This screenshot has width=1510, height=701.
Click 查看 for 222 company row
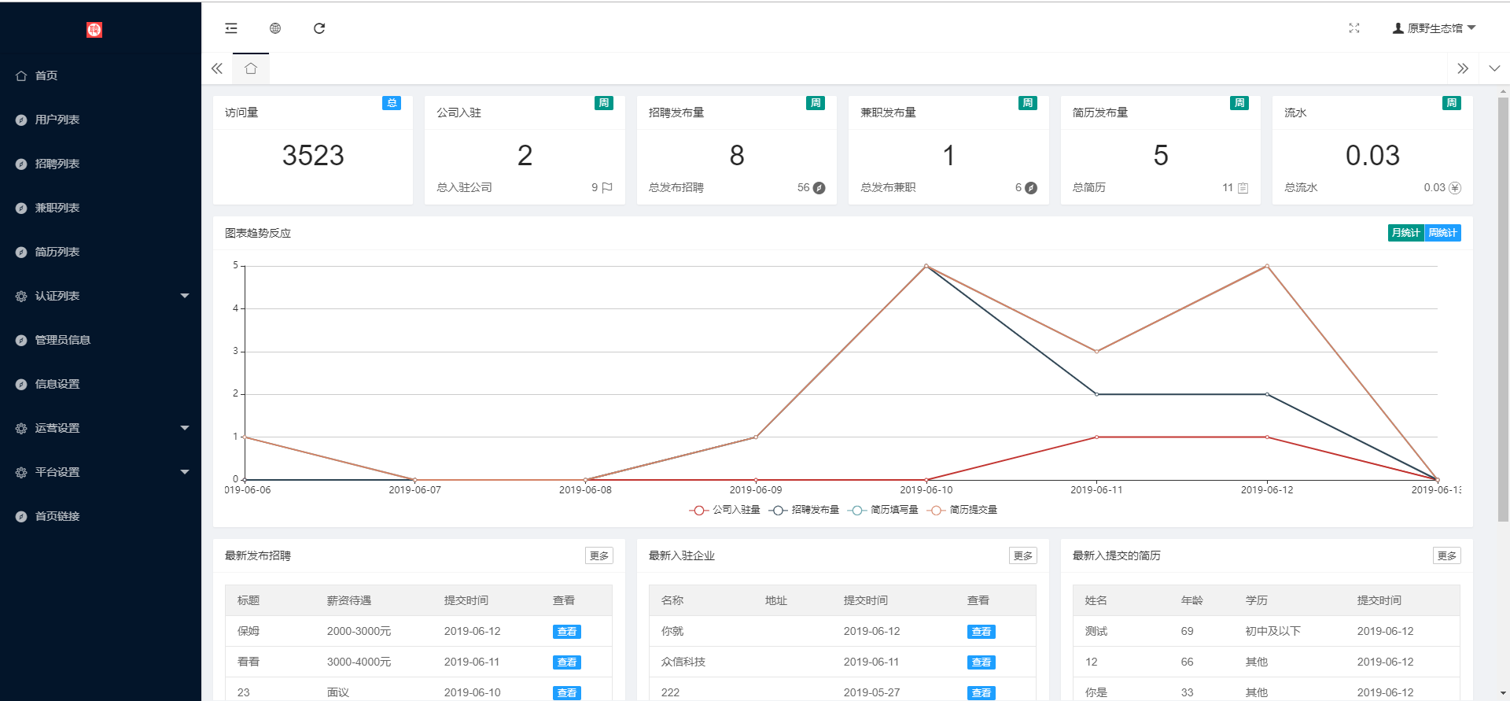pos(981,693)
